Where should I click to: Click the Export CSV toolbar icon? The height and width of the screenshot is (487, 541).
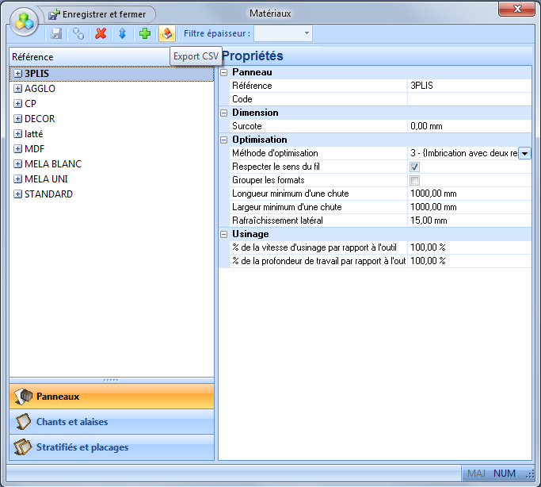166,33
